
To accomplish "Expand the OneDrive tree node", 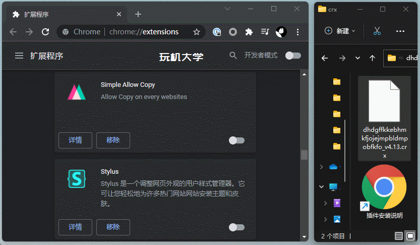I will coord(322,167).
